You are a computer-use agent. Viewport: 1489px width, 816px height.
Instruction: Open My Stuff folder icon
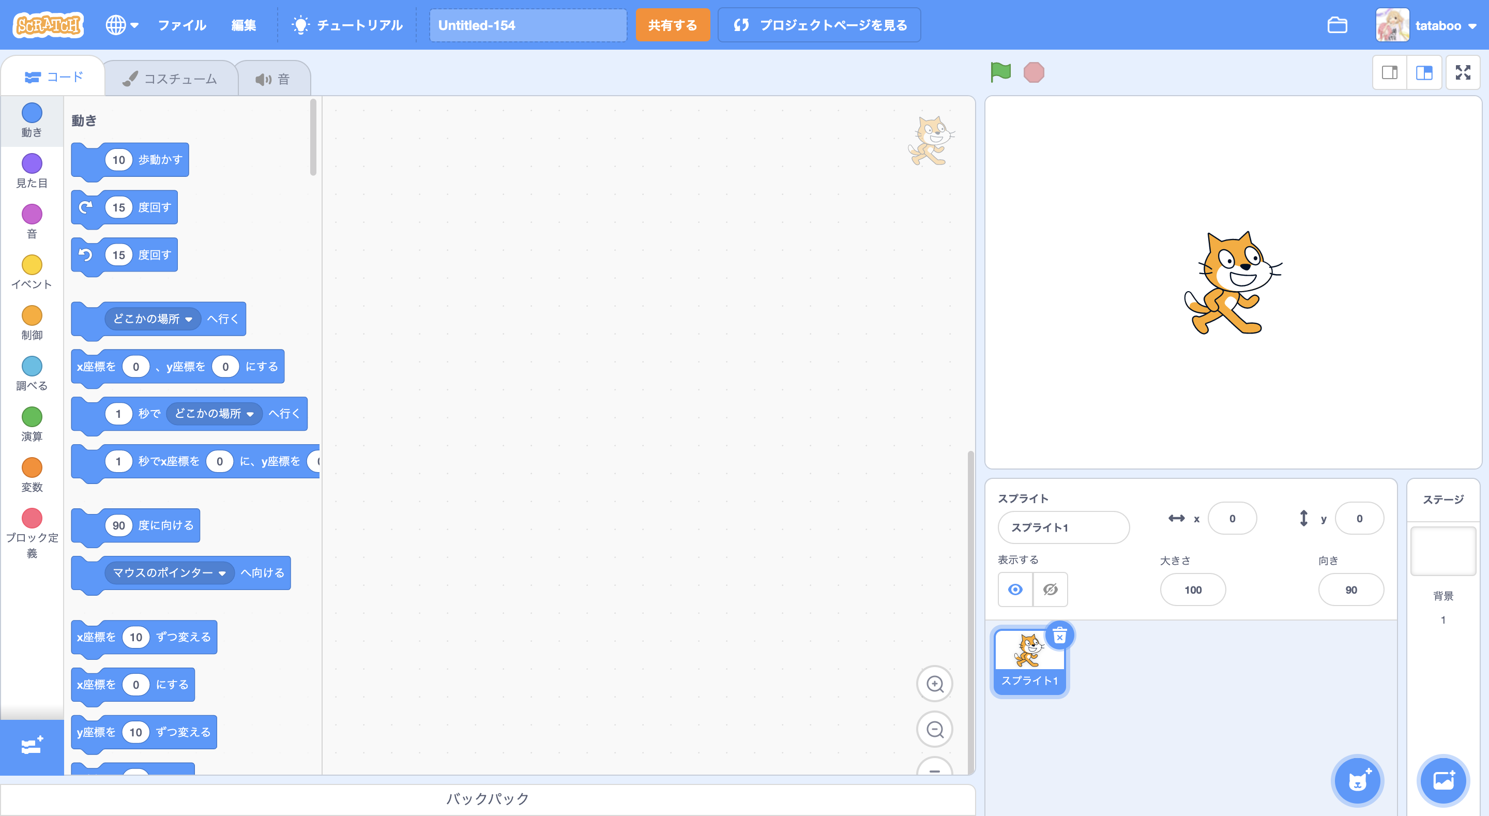1337,25
